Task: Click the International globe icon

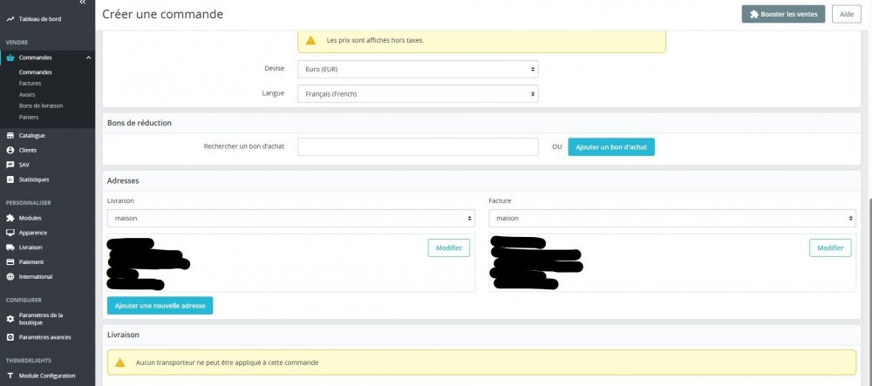Action: click(10, 276)
